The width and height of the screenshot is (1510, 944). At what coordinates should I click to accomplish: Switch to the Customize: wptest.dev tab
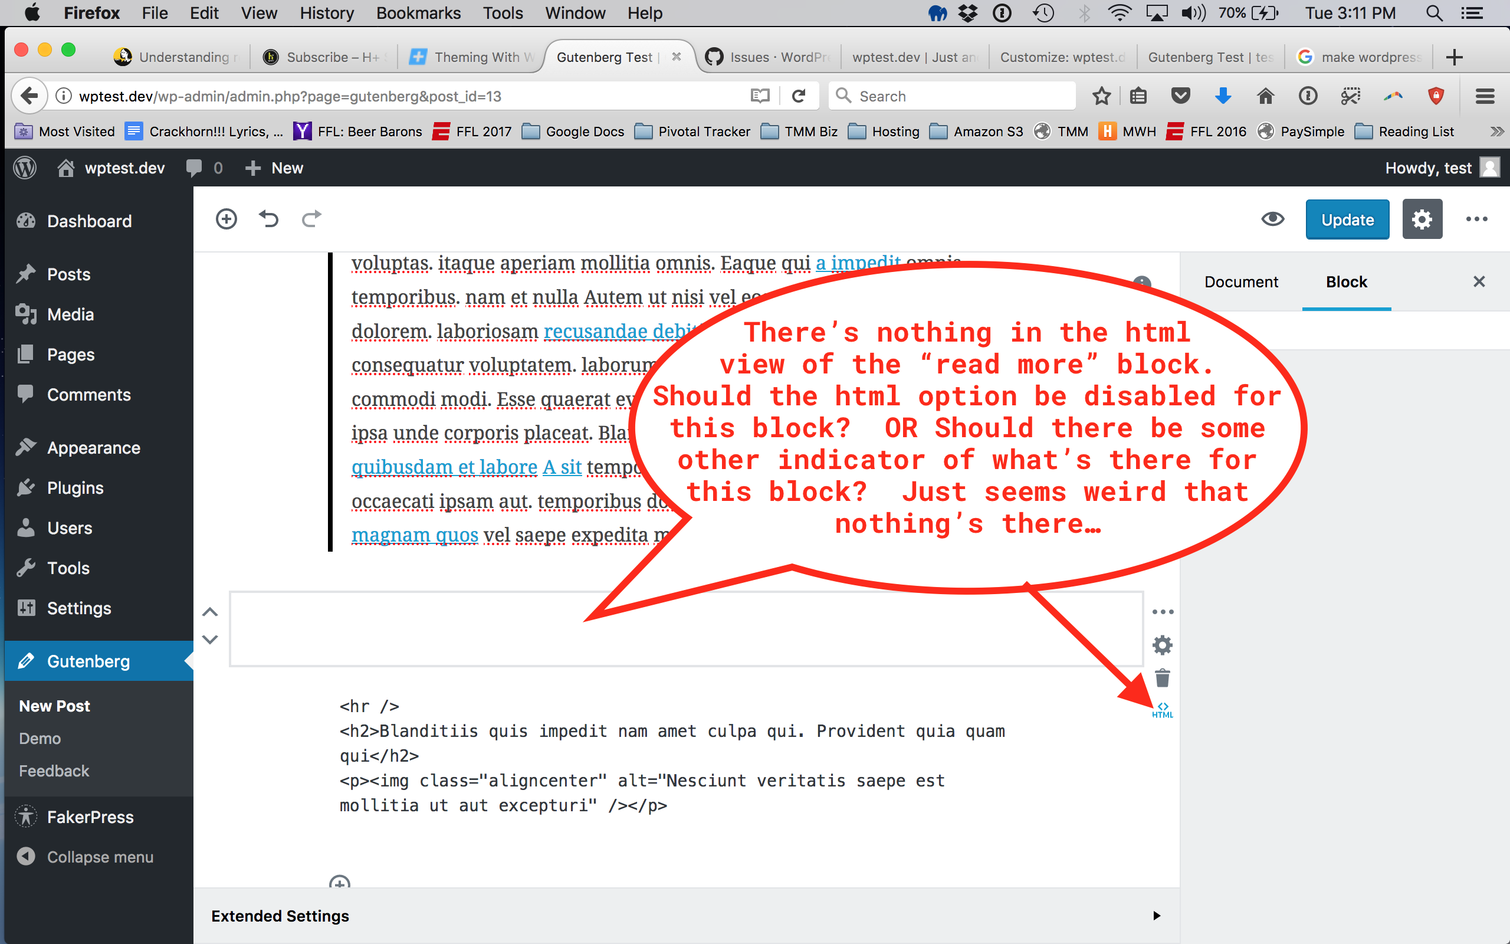coord(1062,57)
